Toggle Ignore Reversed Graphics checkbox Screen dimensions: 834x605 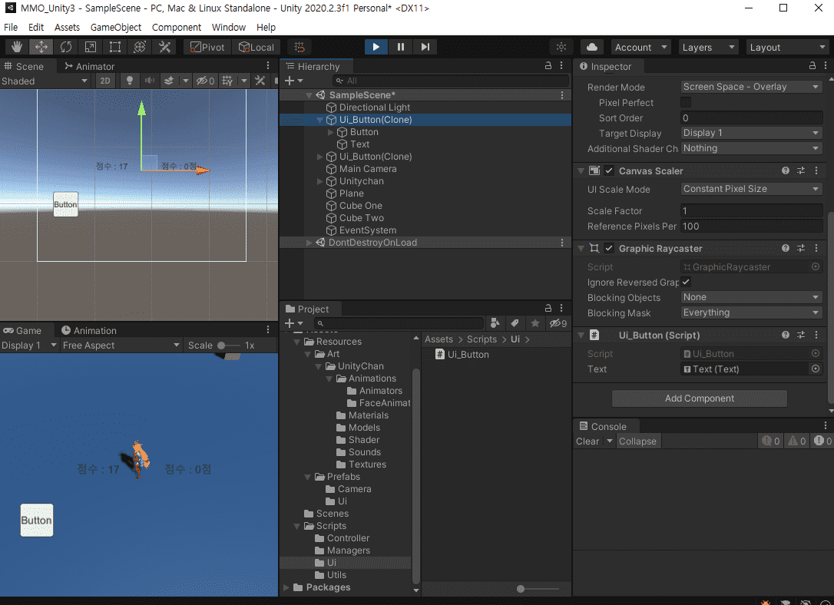pyautogui.click(x=686, y=282)
